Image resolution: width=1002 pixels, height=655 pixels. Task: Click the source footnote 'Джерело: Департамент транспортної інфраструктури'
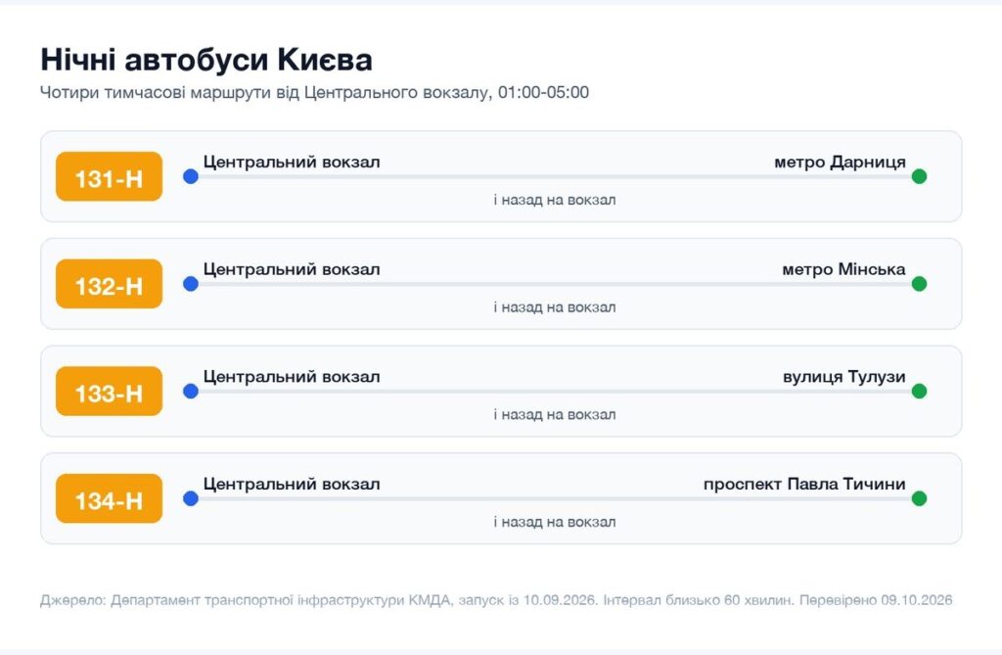pyautogui.click(x=246, y=600)
